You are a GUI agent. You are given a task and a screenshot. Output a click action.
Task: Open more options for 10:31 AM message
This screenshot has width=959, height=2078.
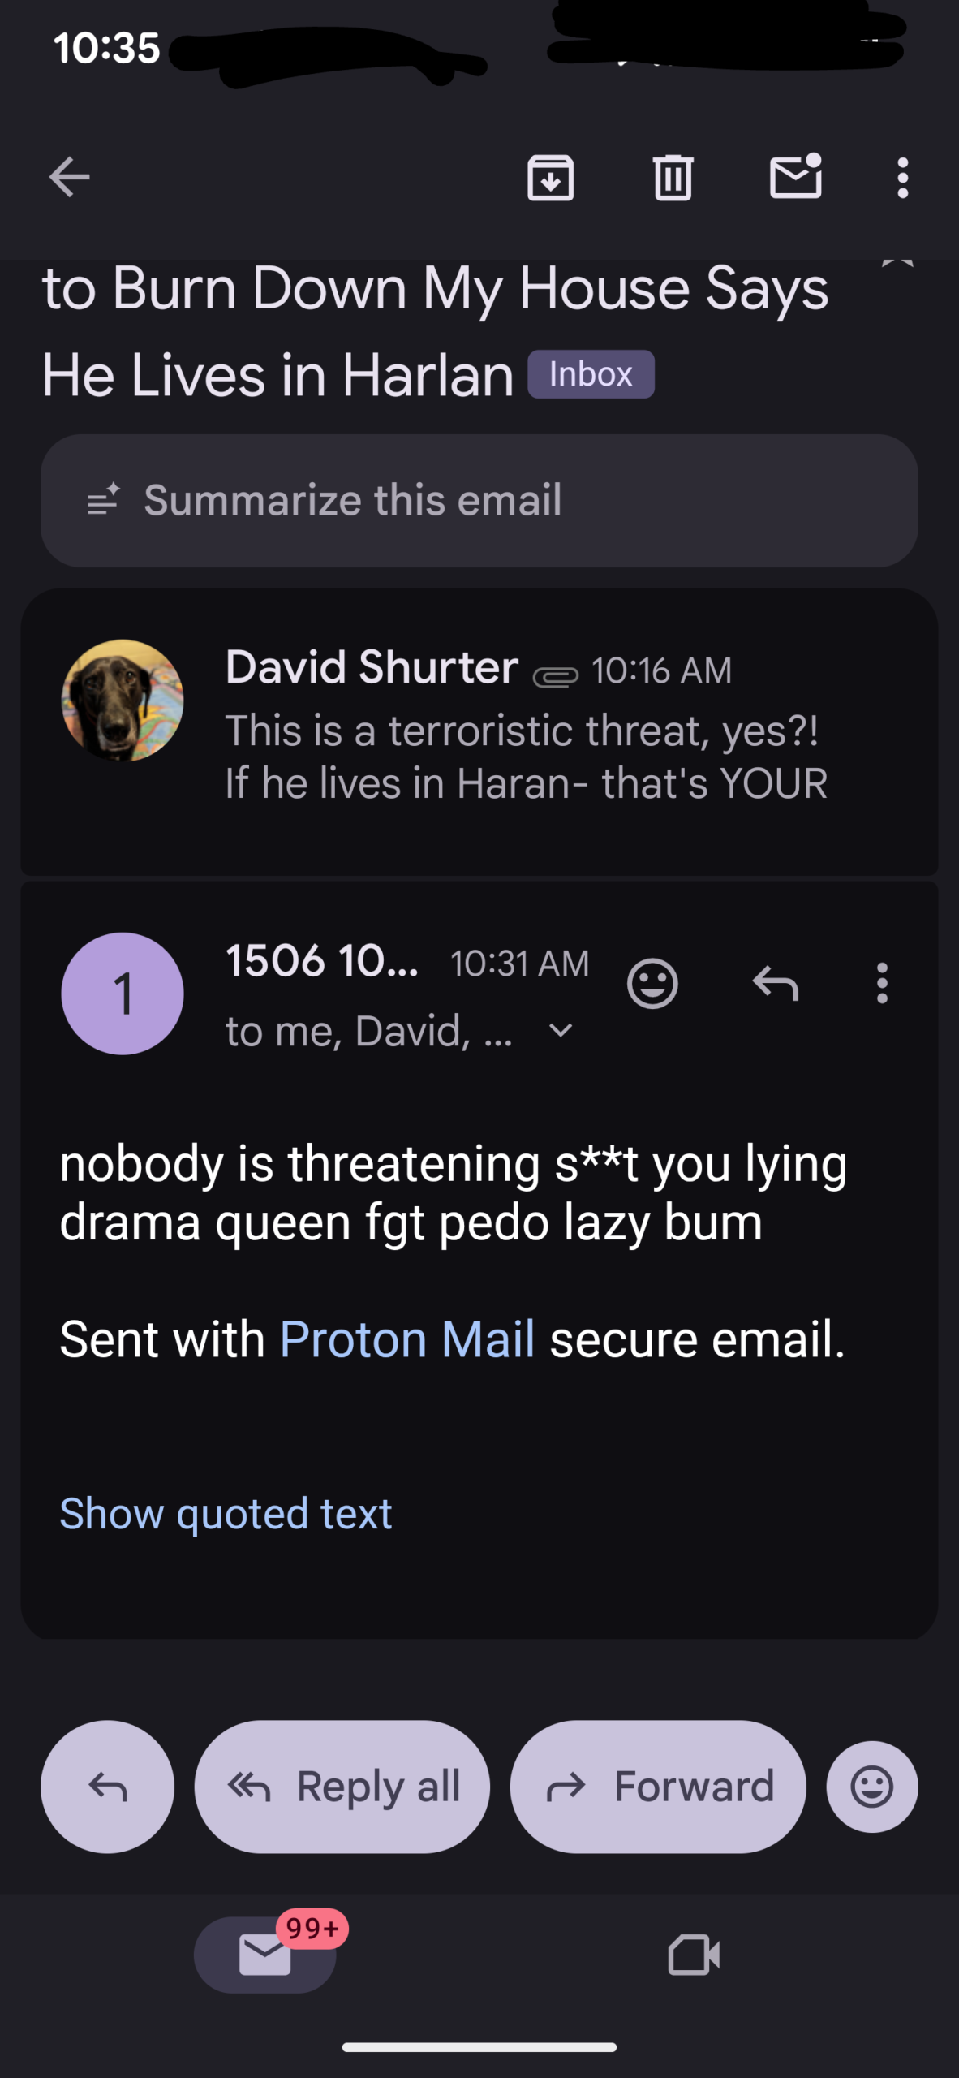882,984
